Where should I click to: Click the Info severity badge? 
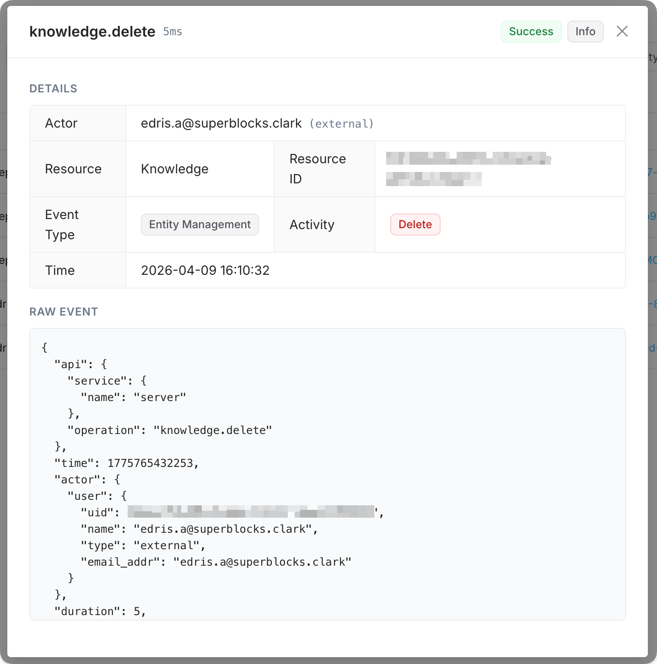(x=585, y=32)
